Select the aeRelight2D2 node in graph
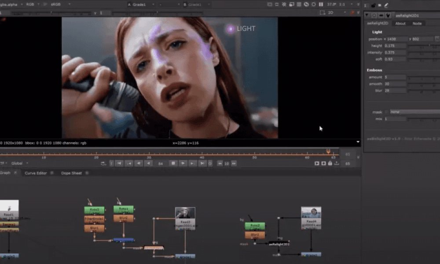The image size is (440, 264). [279, 244]
